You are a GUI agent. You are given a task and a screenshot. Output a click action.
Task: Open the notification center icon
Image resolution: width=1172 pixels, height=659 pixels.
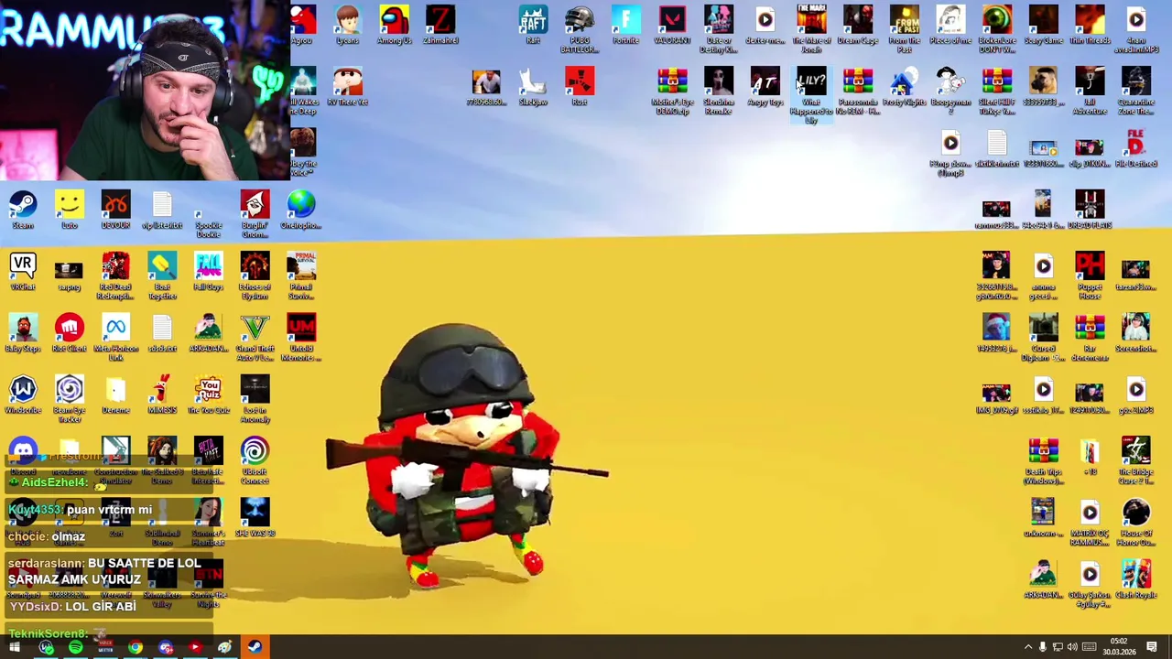(1152, 648)
